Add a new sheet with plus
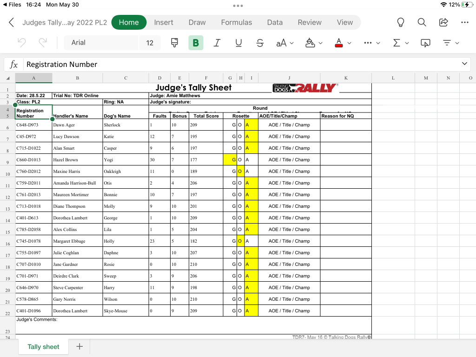476x357 pixels. tap(79, 346)
